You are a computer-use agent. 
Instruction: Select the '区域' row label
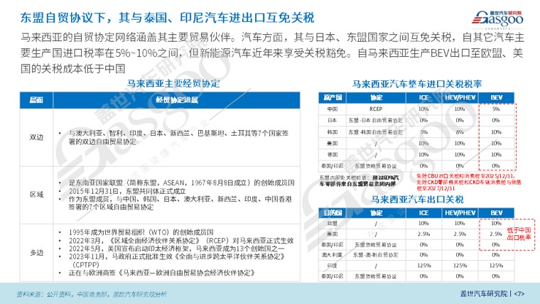pos(36,195)
